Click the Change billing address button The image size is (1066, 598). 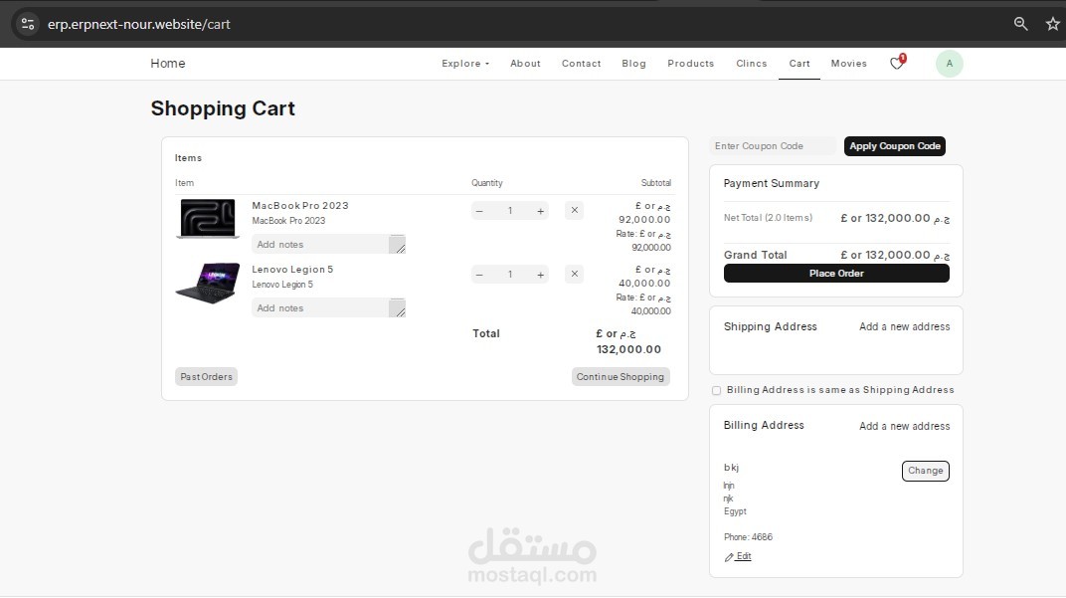click(x=925, y=471)
